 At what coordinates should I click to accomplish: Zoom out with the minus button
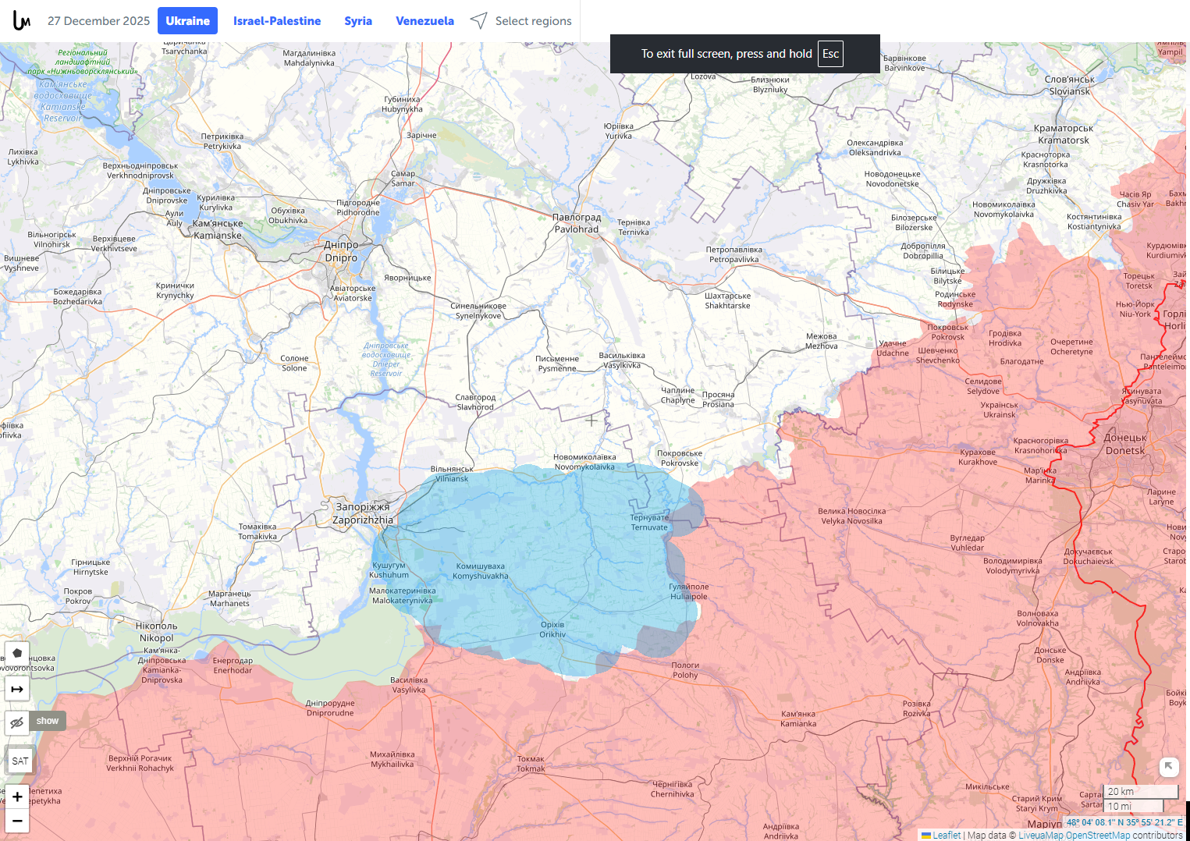tap(17, 821)
